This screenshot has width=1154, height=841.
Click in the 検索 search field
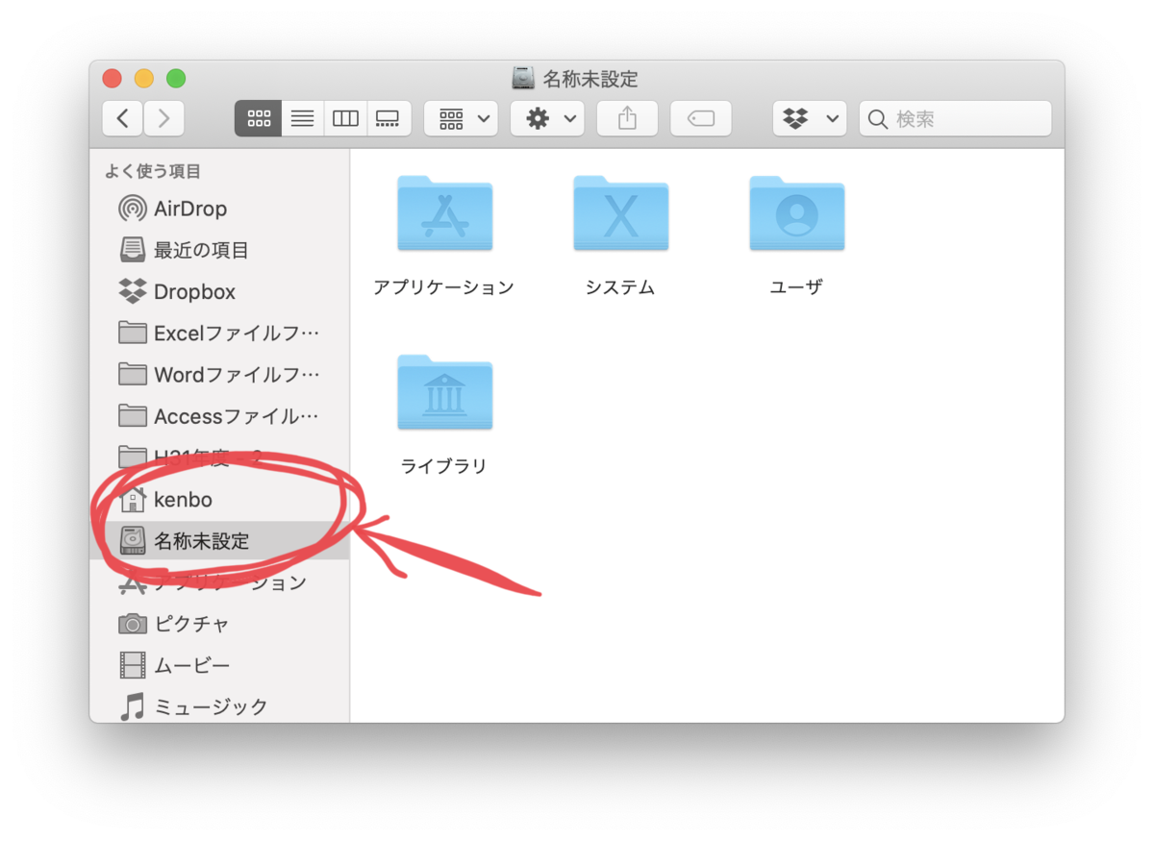(x=955, y=118)
